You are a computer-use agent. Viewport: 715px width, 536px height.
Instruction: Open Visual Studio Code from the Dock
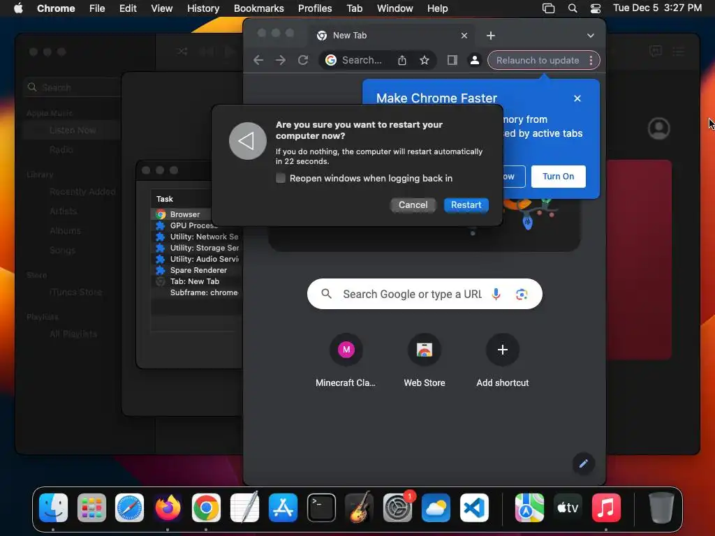pos(474,508)
